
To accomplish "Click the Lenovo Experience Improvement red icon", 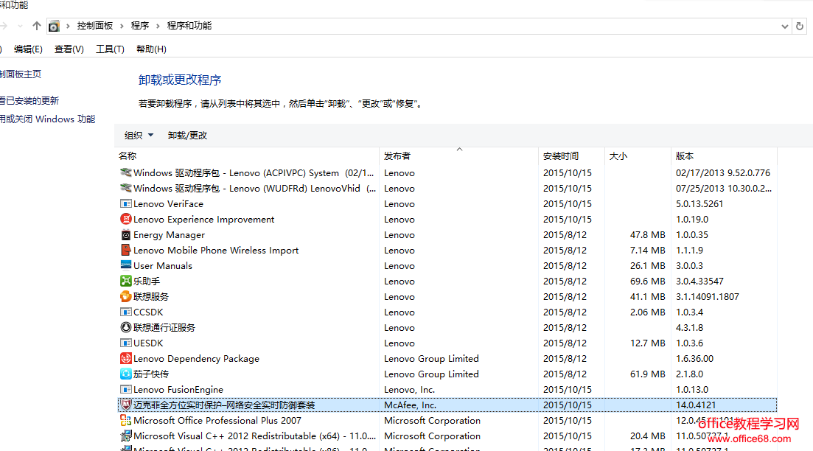I will point(127,219).
